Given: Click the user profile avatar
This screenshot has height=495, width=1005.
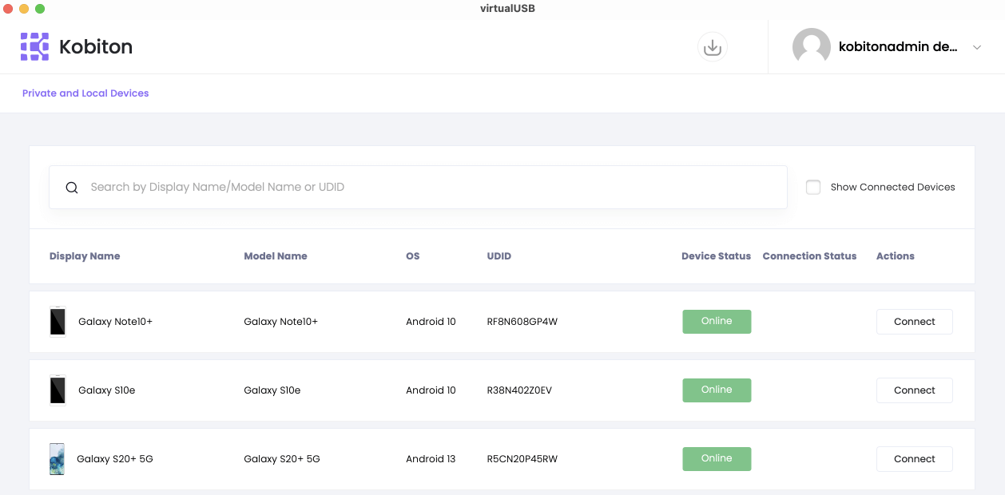Looking at the screenshot, I should (x=812, y=47).
